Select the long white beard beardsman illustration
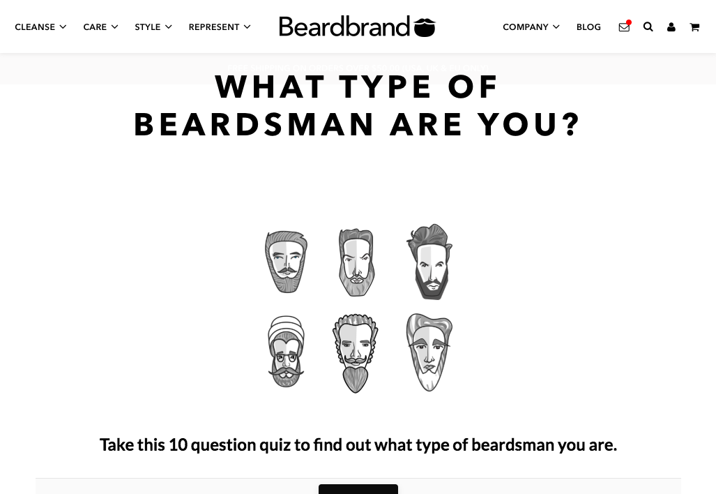Image resolution: width=716 pixels, height=494 pixels. [429, 352]
